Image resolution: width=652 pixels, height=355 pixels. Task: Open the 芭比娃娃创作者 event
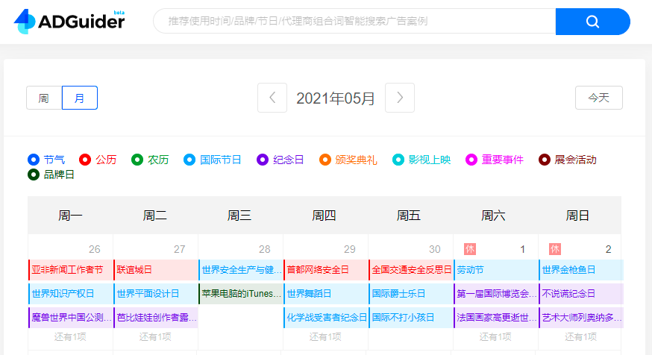click(x=156, y=318)
